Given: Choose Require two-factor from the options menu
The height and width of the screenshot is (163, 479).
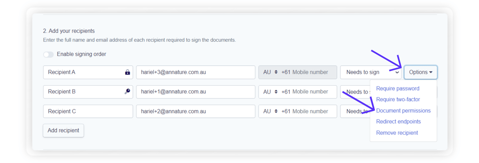Looking at the screenshot, I should tap(398, 99).
